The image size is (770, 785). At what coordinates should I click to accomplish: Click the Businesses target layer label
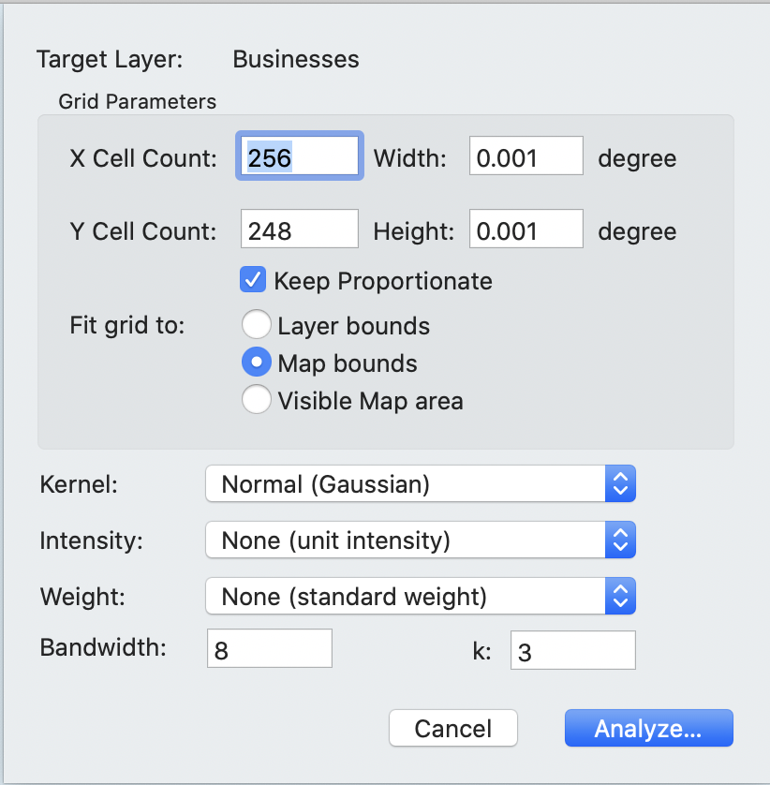click(x=295, y=59)
